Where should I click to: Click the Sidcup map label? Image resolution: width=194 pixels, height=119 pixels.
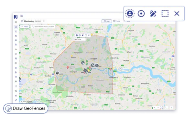point(135,96)
